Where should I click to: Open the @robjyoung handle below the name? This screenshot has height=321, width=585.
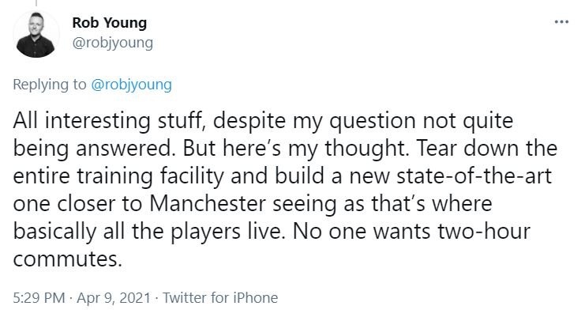tap(113, 43)
